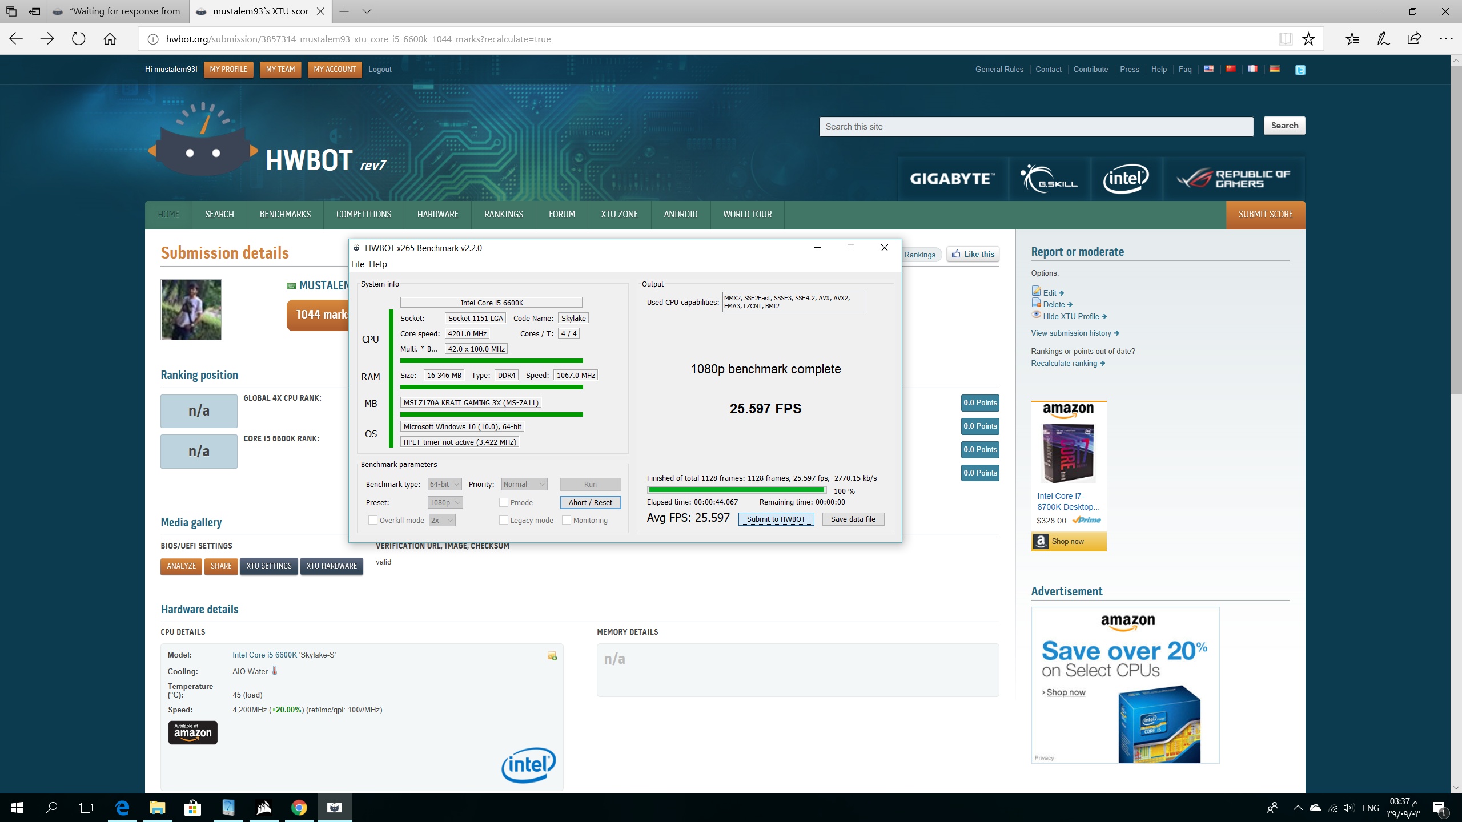Image resolution: width=1462 pixels, height=822 pixels.
Task: Open the Amazon Shop now button
Action: pos(1069,541)
